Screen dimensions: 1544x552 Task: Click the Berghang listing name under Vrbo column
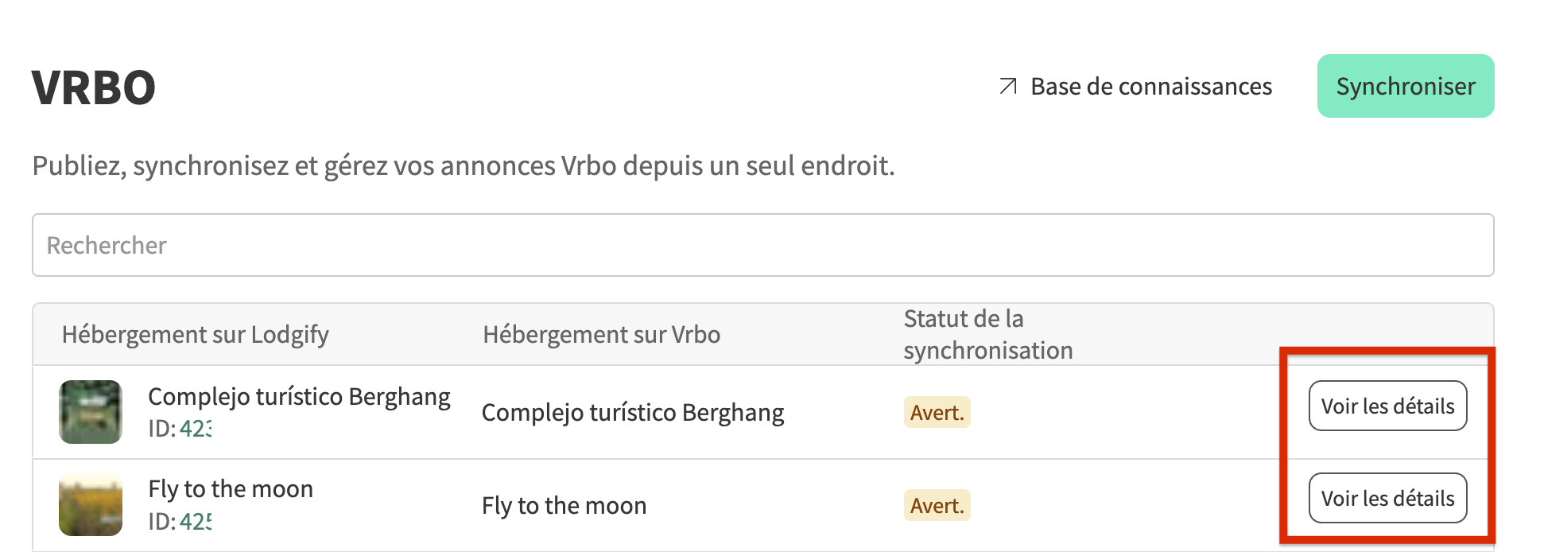632,413
